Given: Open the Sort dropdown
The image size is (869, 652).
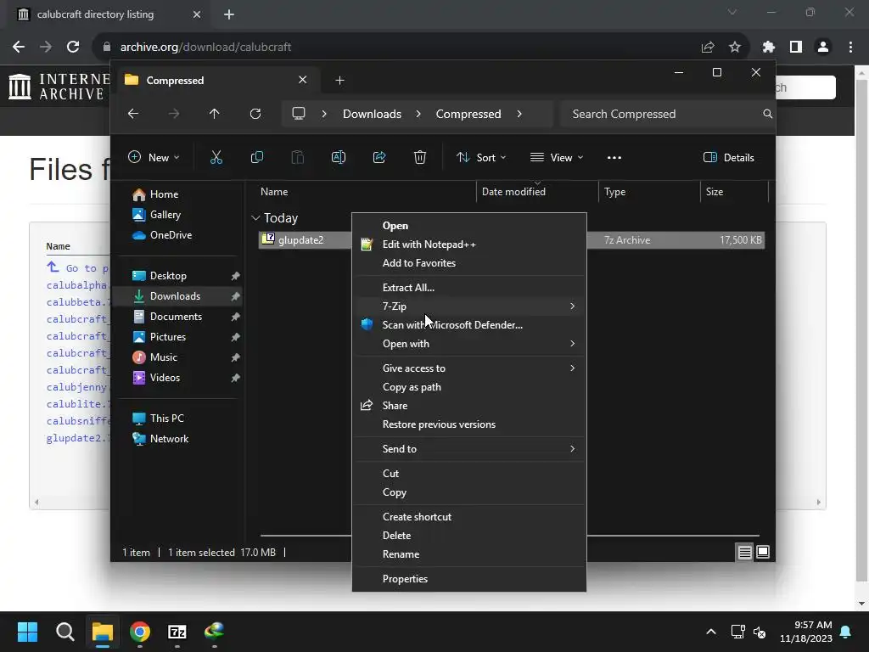Looking at the screenshot, I should coord(481,157).
